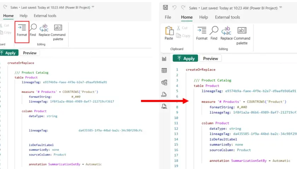Click Replace icon in left window
297x169 pixels.
44,28
